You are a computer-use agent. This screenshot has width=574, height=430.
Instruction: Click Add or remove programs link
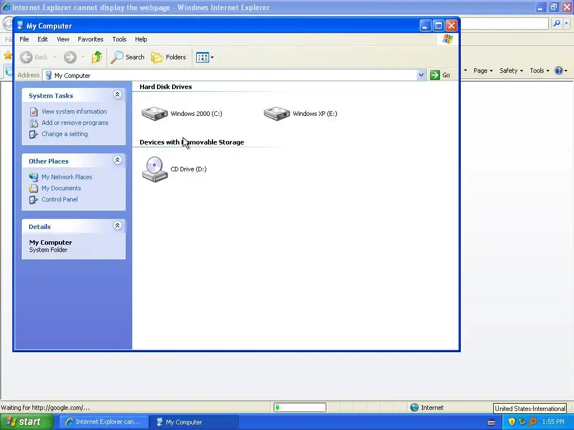click(x=75, y=123)
